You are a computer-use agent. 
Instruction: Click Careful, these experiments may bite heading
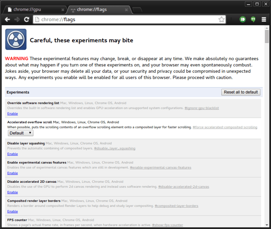(81, 40)
